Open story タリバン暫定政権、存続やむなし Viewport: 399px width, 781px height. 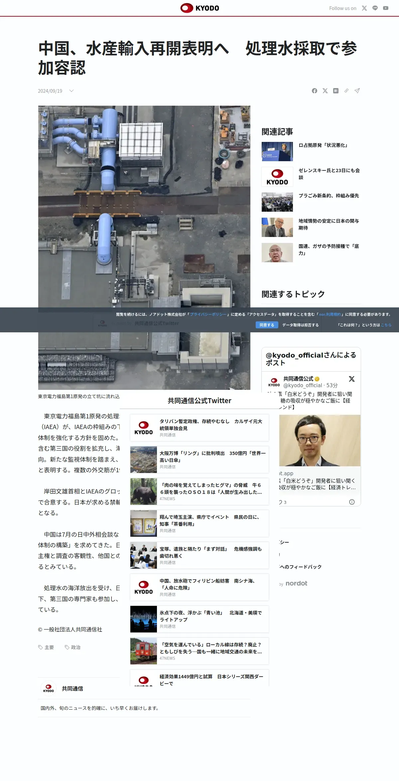point(199,428)
